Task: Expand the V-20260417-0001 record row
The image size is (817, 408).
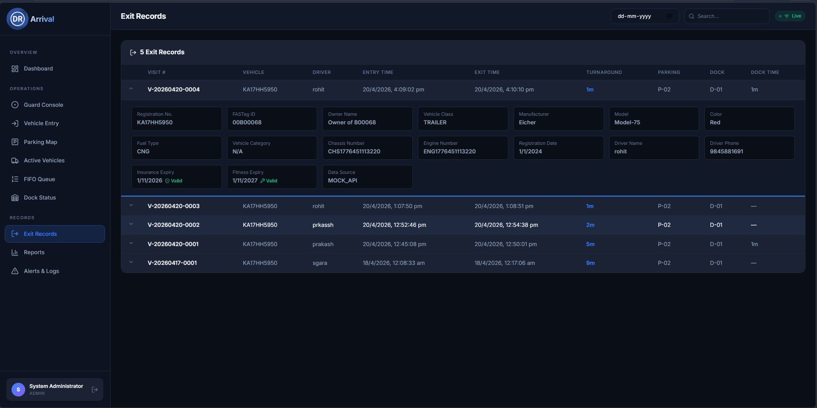Action: (x=131, y=262)
